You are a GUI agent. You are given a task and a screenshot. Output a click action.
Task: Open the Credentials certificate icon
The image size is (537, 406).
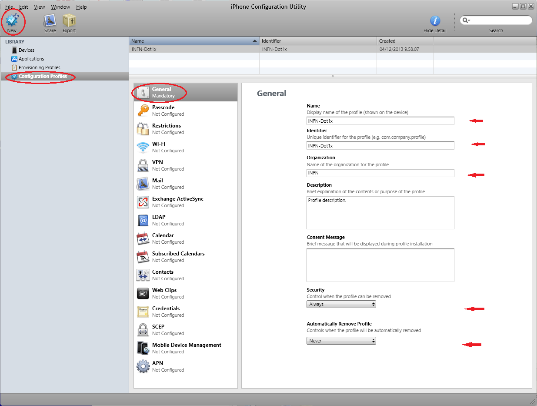tap(143, 312)
